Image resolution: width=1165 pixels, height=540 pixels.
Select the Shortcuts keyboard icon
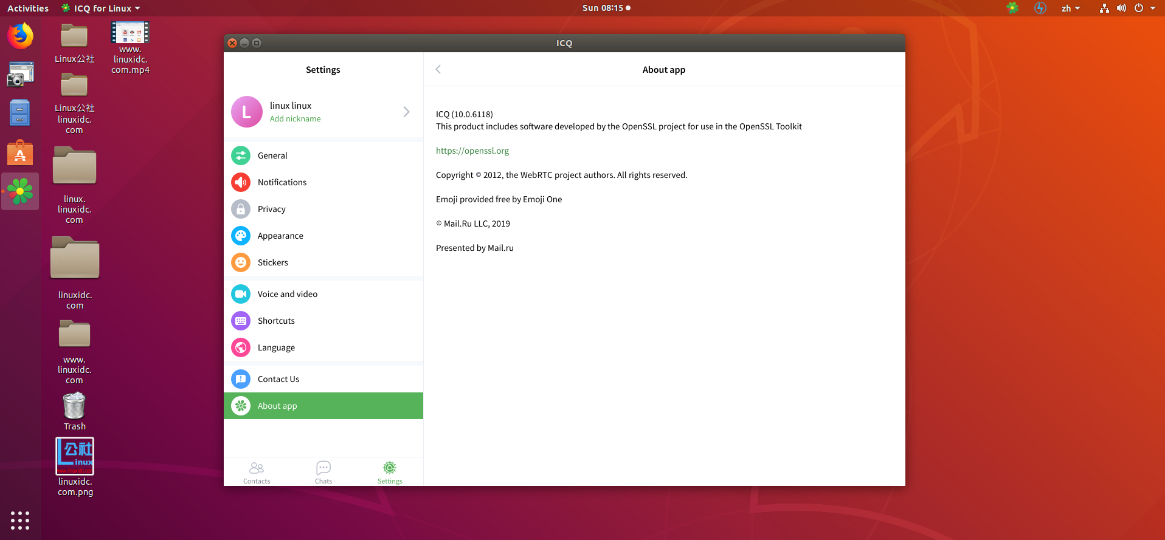(241, 321)
